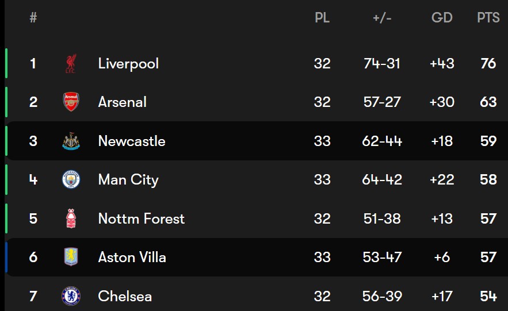Open the Aston Villa team page

(x=132, y=257)
